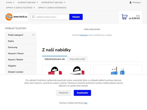This screenshot has width=147, height=110.
Task: Expand the O NÁS menu
Action: tap(10, 3)
